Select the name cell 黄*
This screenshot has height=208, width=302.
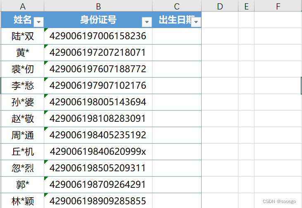pyautogui.click(x=23, y=53)
